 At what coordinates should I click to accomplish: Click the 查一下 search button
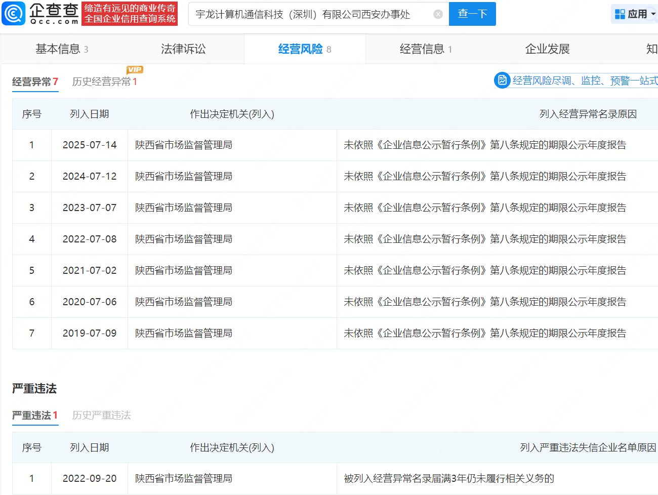(x=472, y=14)
